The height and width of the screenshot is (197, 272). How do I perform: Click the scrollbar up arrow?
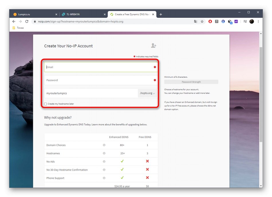click(x=261, y=34)
